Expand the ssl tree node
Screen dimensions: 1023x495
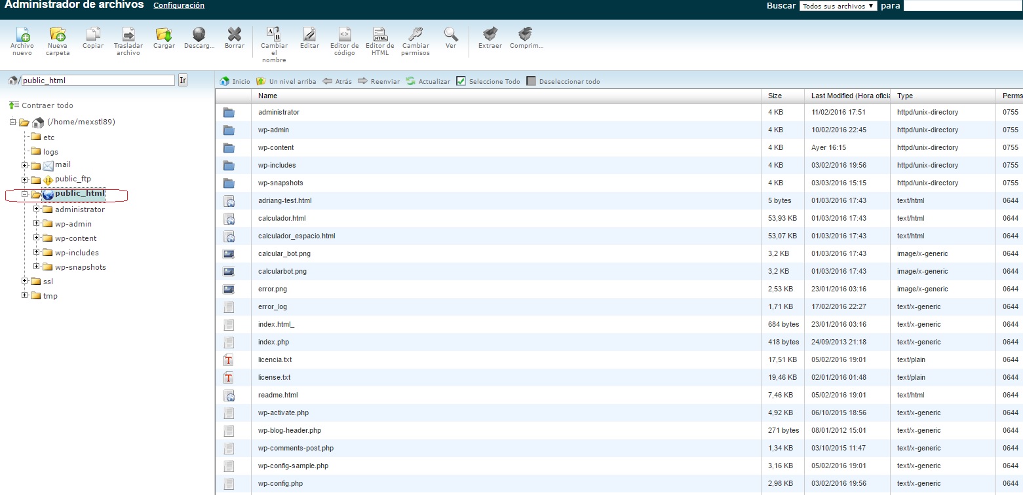25,282
